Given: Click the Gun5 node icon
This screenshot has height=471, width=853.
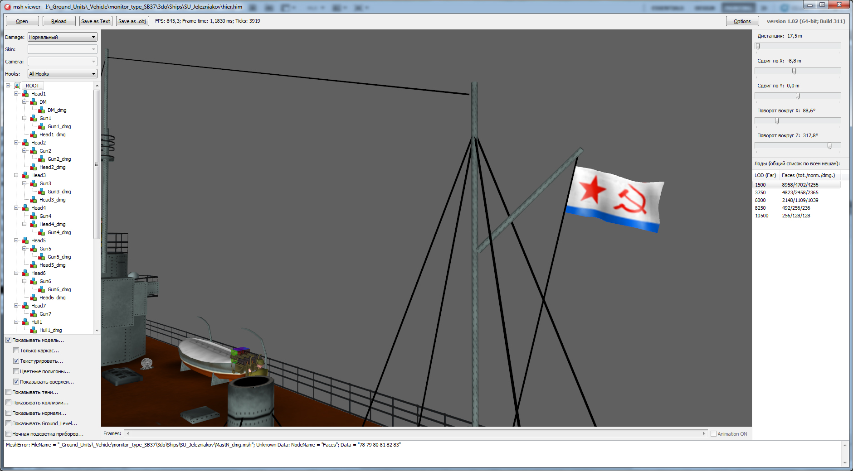Looking at the screenshot, I should tap(34, 249).
